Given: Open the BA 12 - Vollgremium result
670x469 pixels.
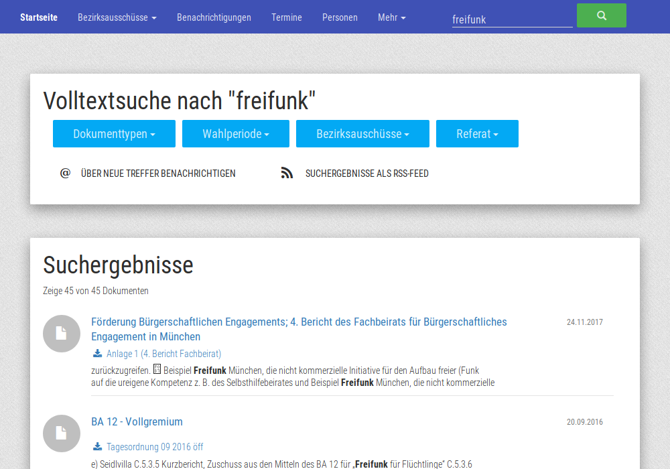Looking at the screenshot, I should (137, 421).
